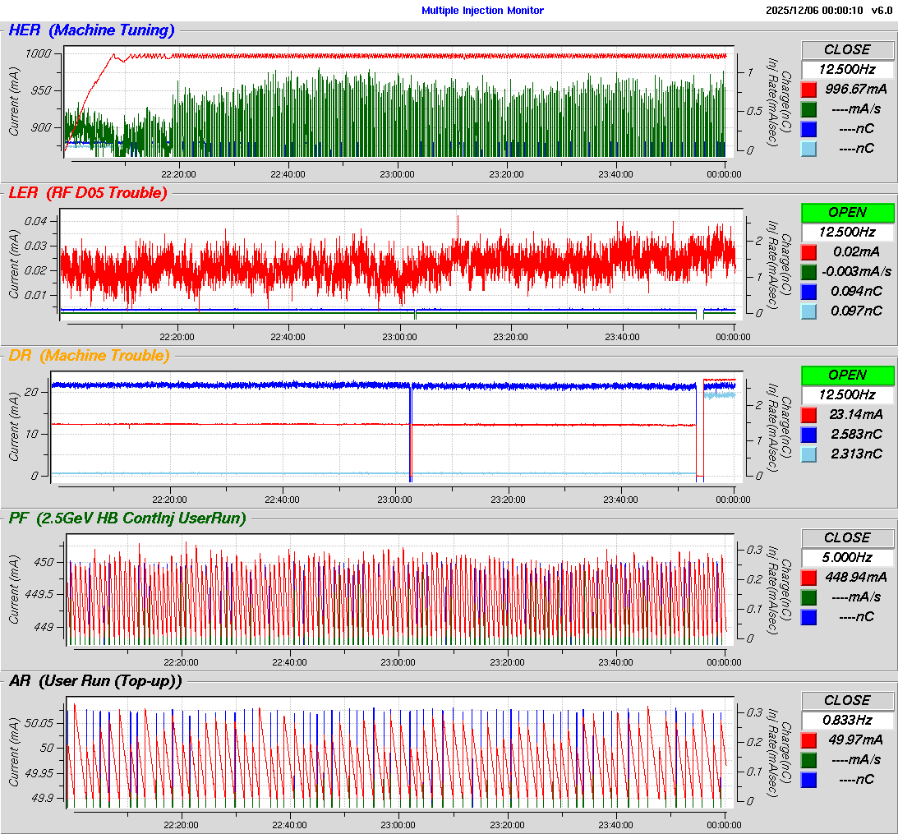Click the HER red current legend swatch
The image size is (898, 834).
(x=809, y=90)
